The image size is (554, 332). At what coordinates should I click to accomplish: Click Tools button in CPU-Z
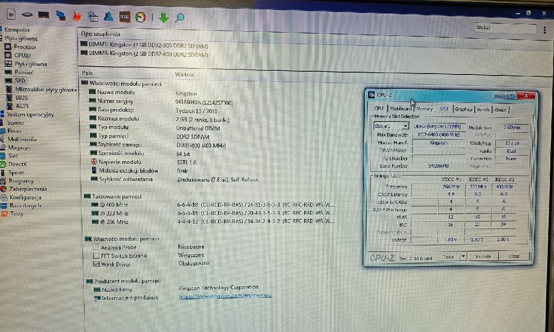click(448, 257)
